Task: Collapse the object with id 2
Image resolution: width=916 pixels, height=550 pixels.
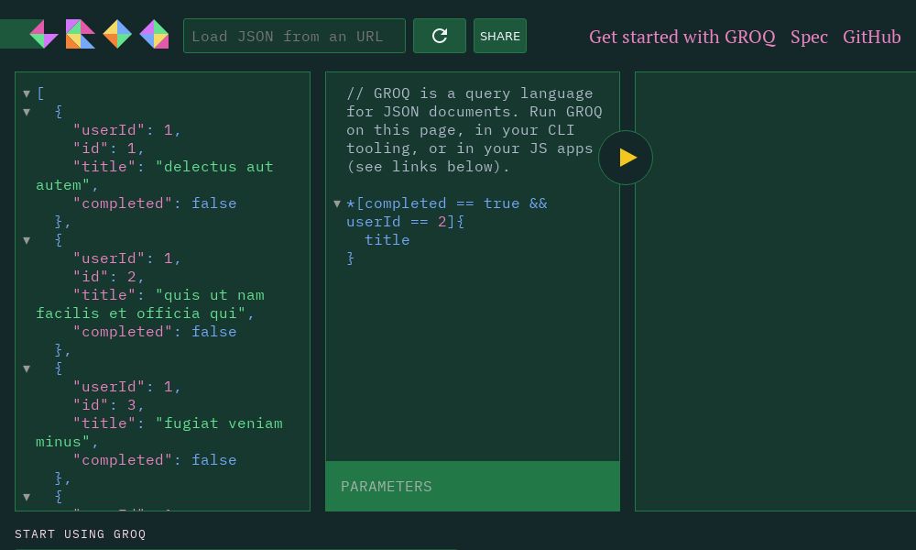Action: coord(27,239)
